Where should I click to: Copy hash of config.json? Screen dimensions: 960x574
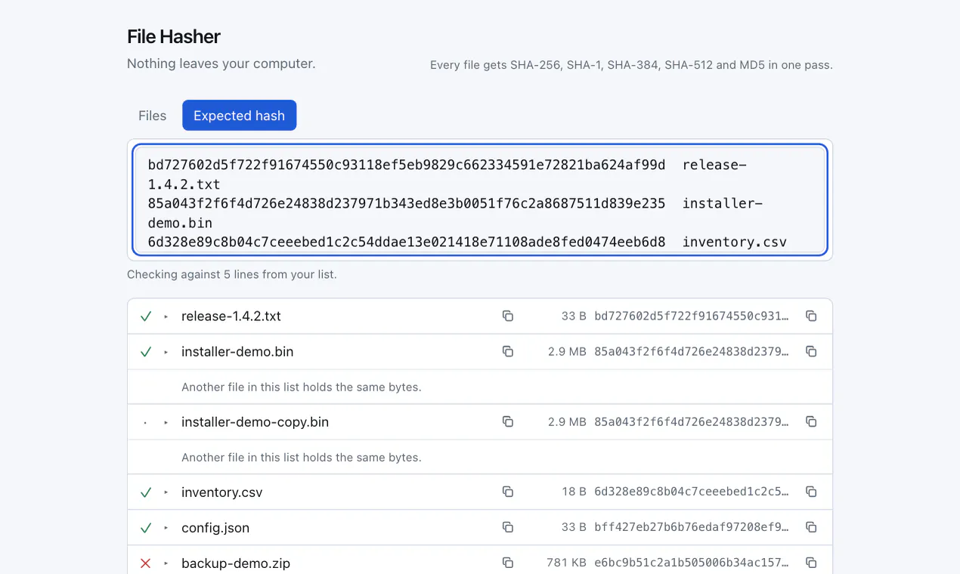coord(811,527)
